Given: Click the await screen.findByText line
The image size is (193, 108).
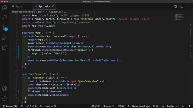Looking at the screenshot, I should tap(55, 43).
